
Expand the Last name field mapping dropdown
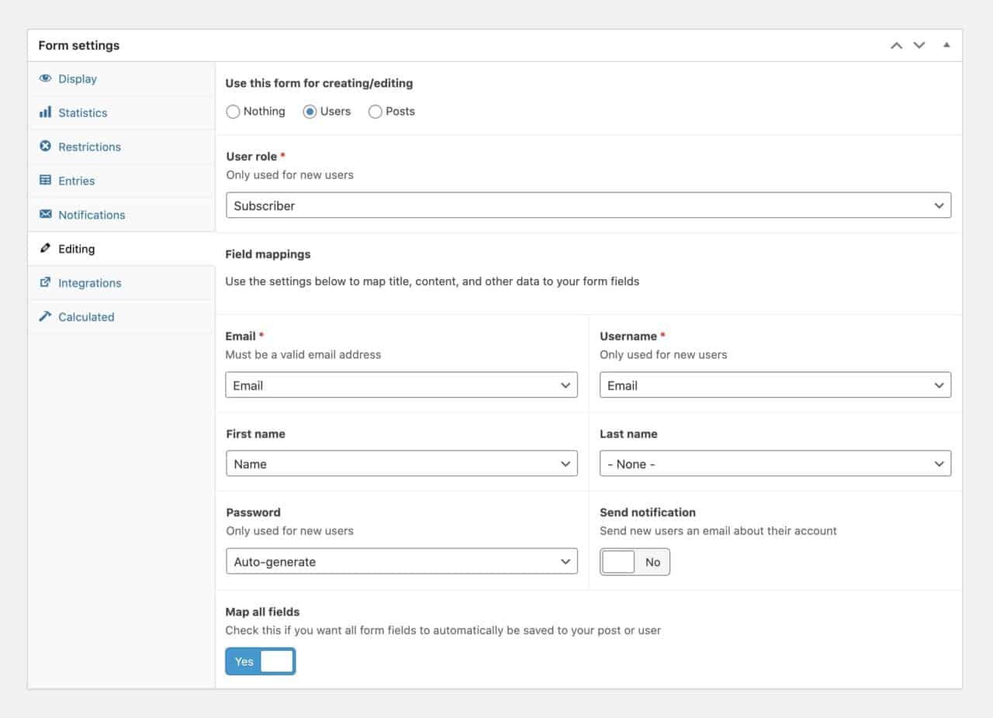coord(775,463)
